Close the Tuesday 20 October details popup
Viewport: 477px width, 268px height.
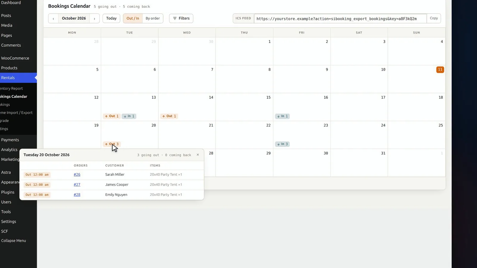coord(198,155)
